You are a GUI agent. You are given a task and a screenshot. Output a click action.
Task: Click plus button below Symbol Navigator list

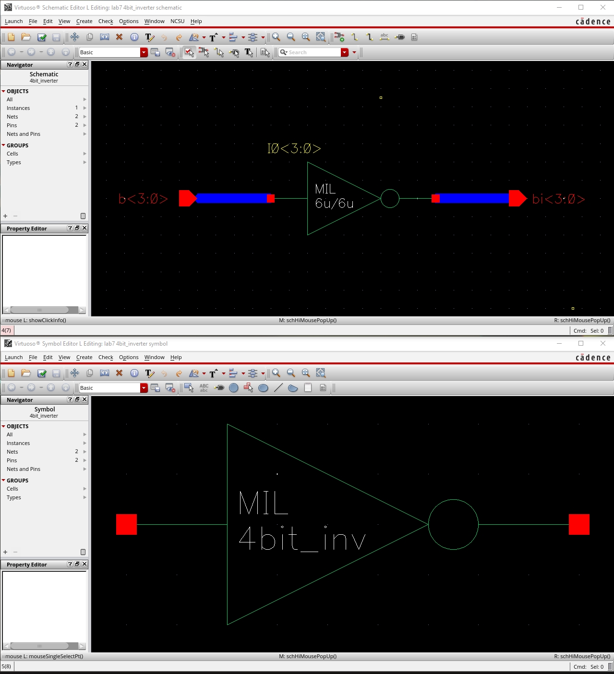tap(5, 552)
